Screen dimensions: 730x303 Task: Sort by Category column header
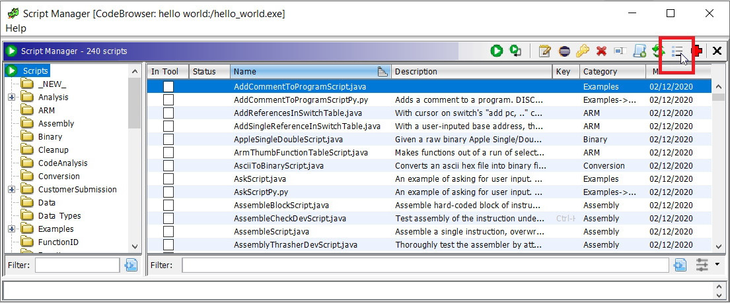(612, 71)
